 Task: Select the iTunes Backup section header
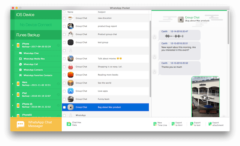point(36,35)
